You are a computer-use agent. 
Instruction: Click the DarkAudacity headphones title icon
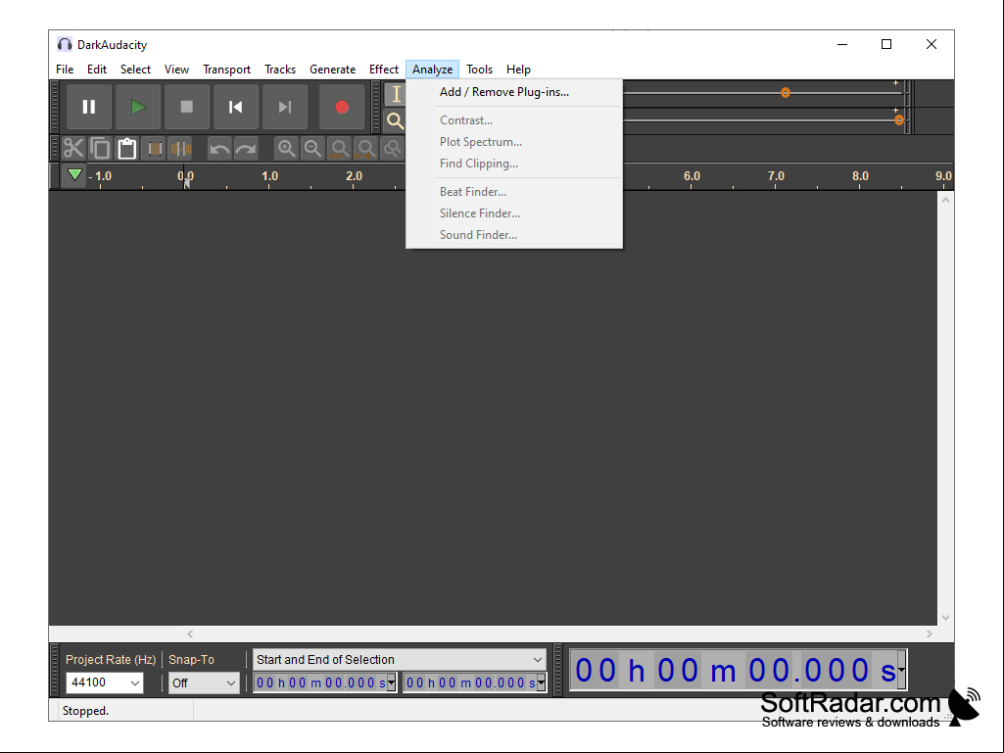[64, 44]
